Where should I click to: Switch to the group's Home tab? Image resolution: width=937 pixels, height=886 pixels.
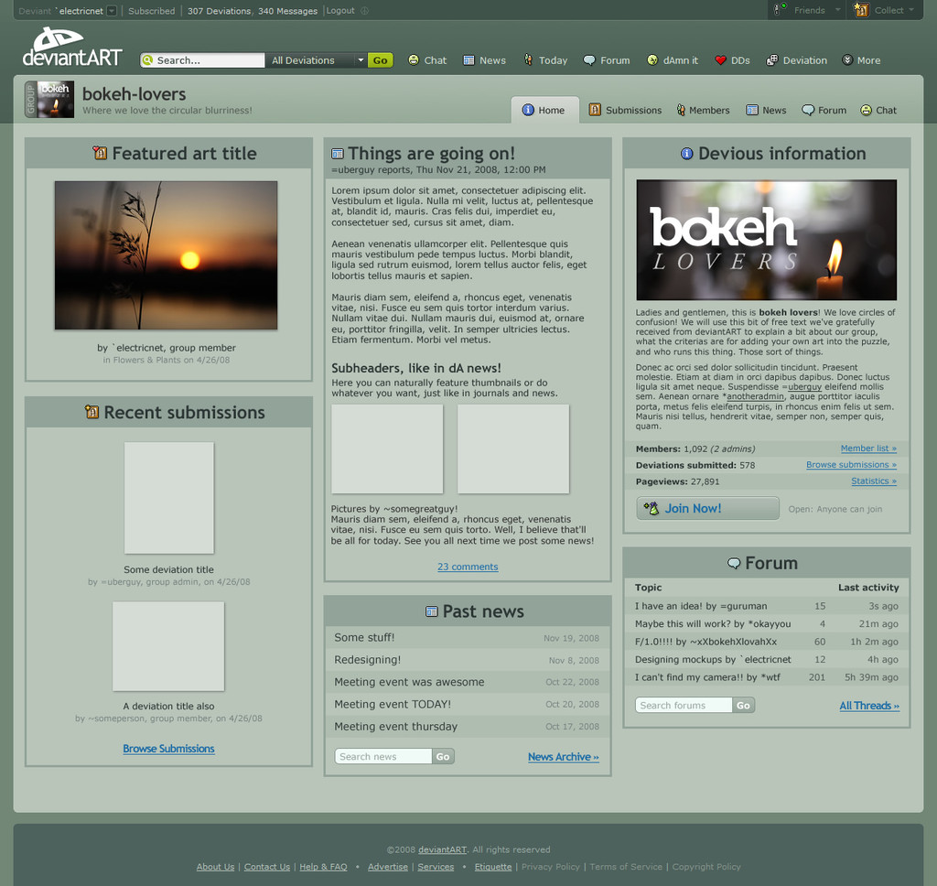tap(544, 110)
